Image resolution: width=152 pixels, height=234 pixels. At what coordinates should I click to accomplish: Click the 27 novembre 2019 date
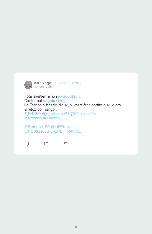coord(68,83)
